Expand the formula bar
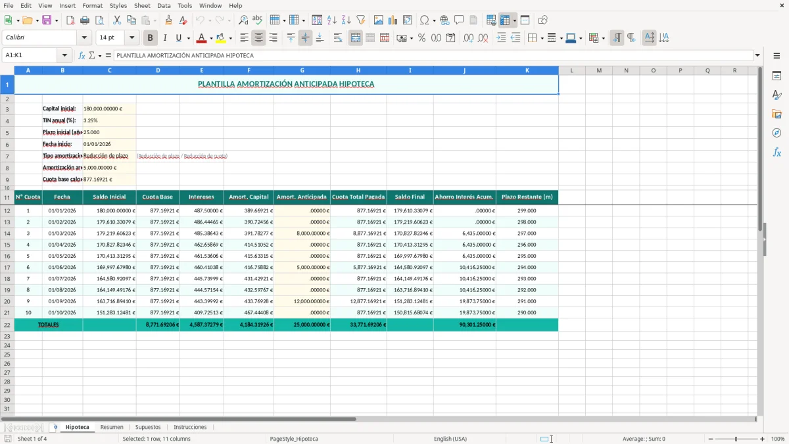 757,55
